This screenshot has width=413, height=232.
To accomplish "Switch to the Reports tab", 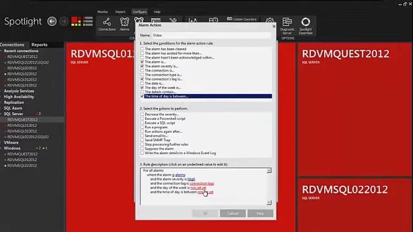I will [x=39, y=44].
